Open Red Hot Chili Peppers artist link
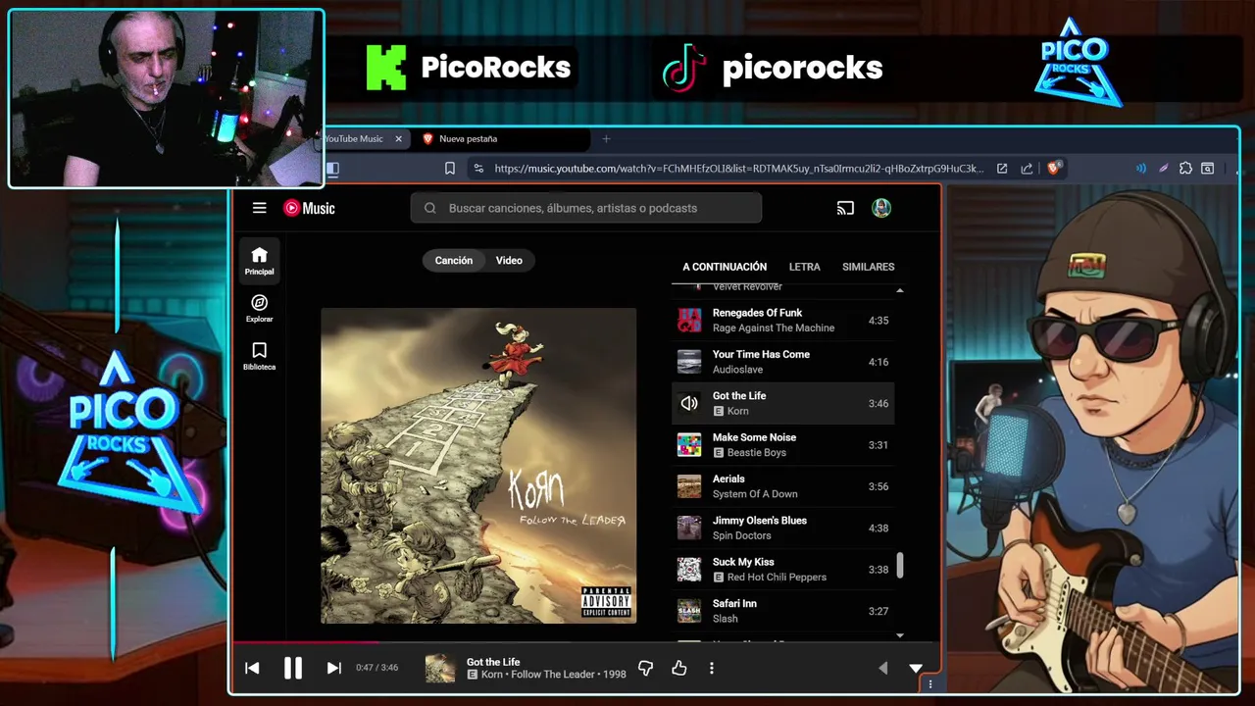 pos(777,578)
